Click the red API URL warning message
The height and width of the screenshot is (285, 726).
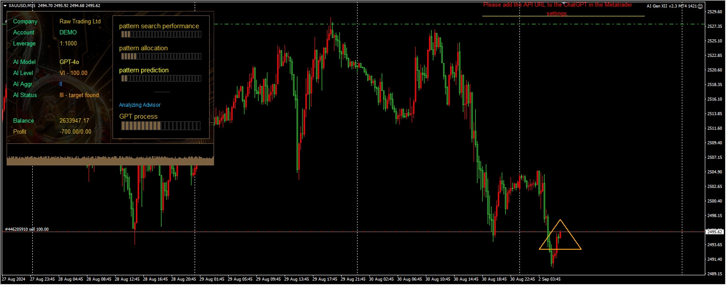(557, 9)
